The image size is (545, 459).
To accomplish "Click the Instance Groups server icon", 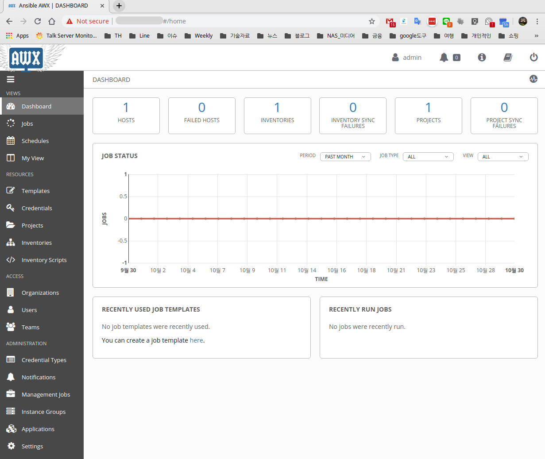I will point(11,412).
